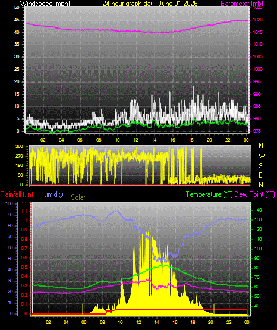
Task: Click the '5' windspeed axis value
Action: tap(18, 118)
